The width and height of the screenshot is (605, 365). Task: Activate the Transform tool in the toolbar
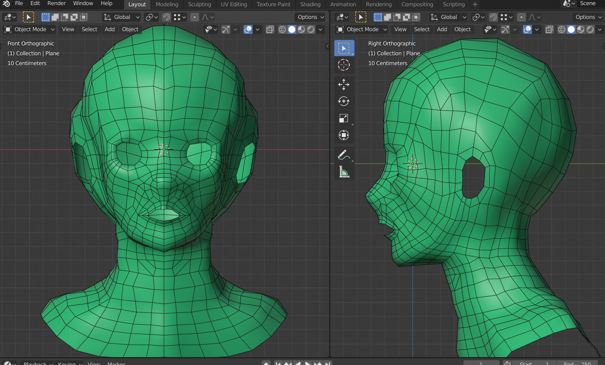(343, 135)
